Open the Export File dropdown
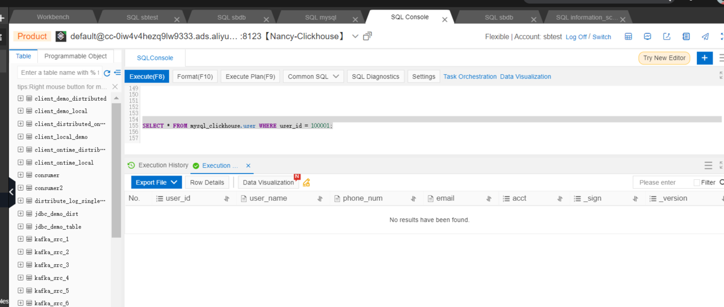Screen dimensions: 724x307 [156, 182]
